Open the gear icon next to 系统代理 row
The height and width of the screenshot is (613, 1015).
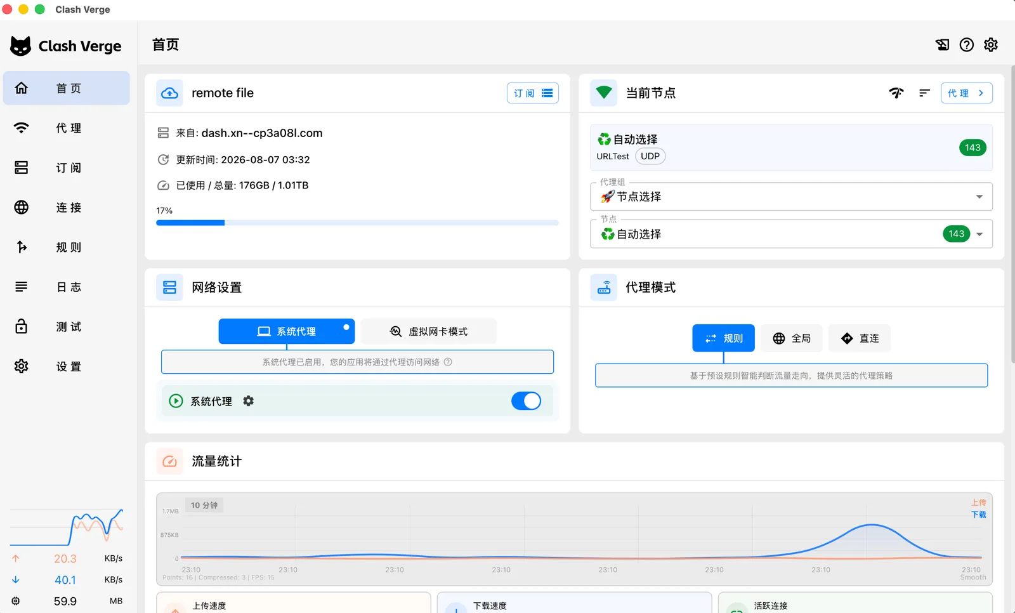[249, 401]
